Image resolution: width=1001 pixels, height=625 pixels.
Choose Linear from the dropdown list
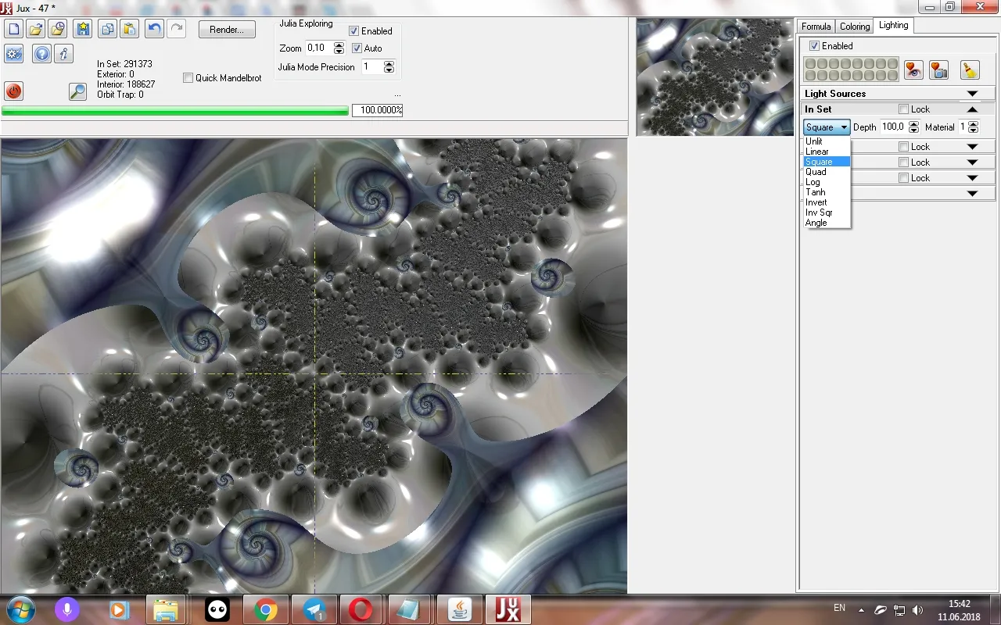[x=827, y=152]
